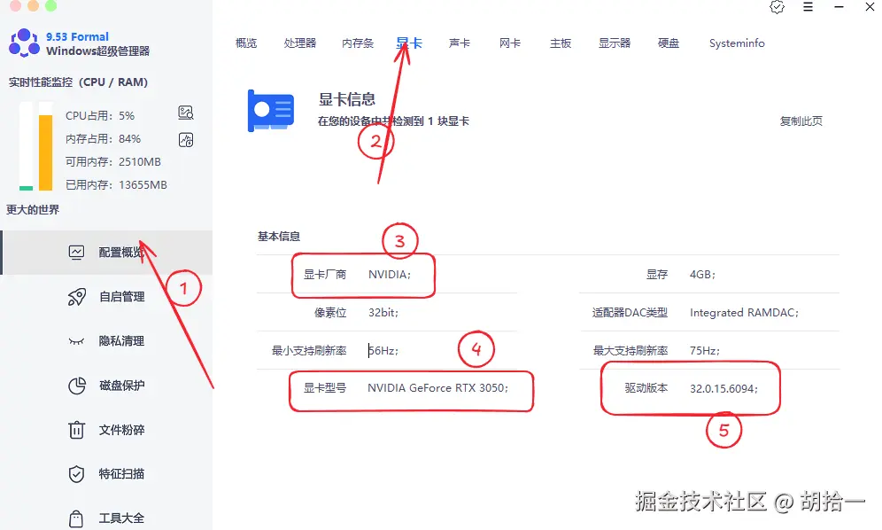Screen dimensions: 882x530
Task: Click the rocket icon for 自启管理
Action: pyautogui.click(x=76, y=296)
